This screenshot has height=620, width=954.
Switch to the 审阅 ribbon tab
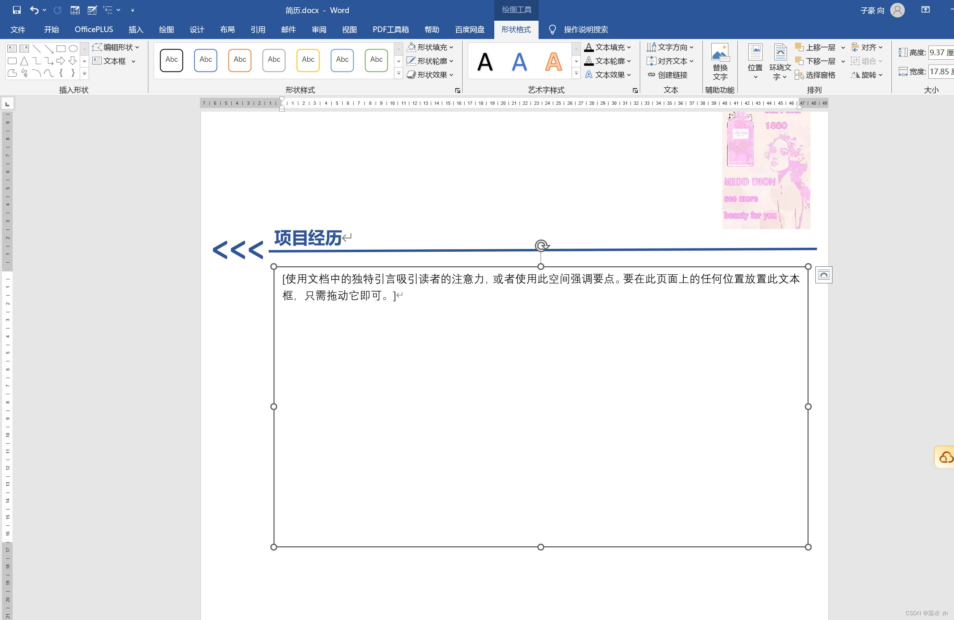point(319,30)
